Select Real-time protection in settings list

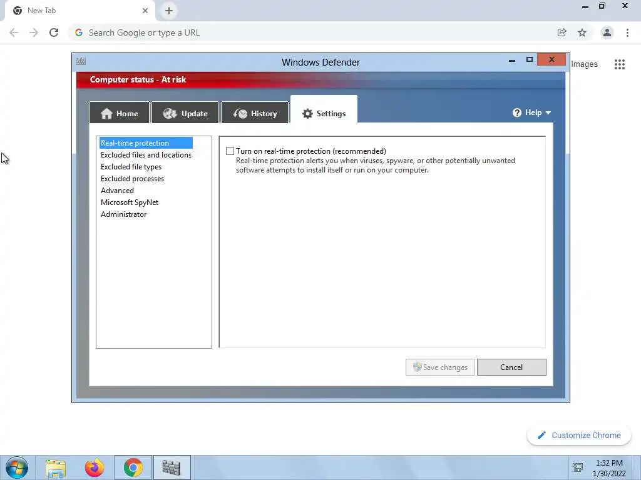(x=146, y=143)
